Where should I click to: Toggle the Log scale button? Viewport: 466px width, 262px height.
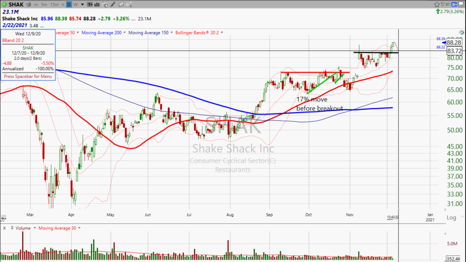pyautogui.click(x=451, y=217)
